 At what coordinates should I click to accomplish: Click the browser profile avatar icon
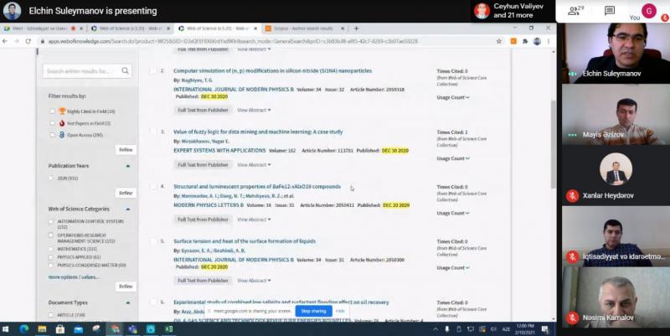point(537,41)
